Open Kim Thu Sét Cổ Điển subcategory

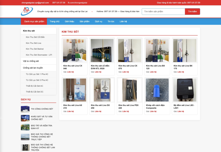pos(38,37)
